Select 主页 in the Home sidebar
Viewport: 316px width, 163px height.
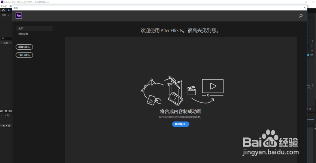34,28
